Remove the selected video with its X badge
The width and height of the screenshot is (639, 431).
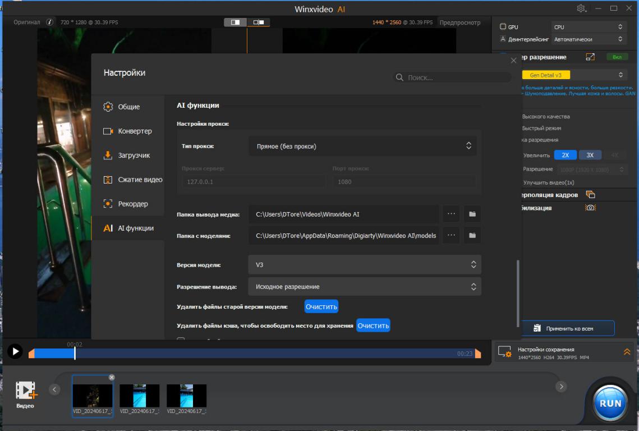(111, 378)
